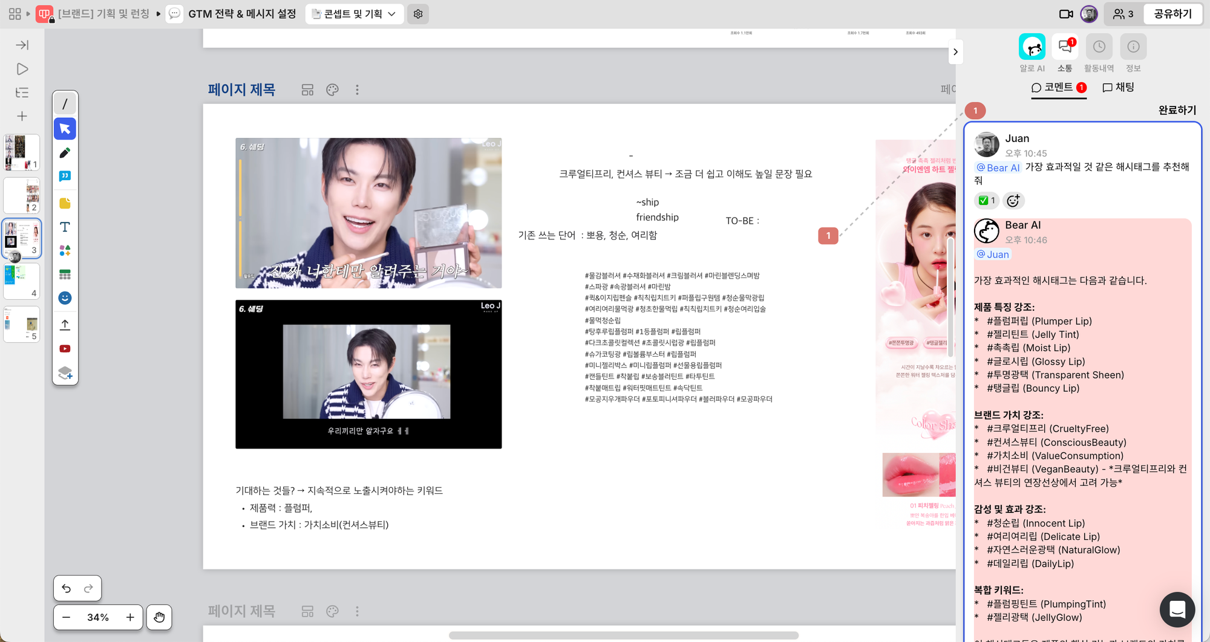This screenshot has width=1210, height=642.
Task: Open the page theme color palette
Action: (x=332, y=90)
